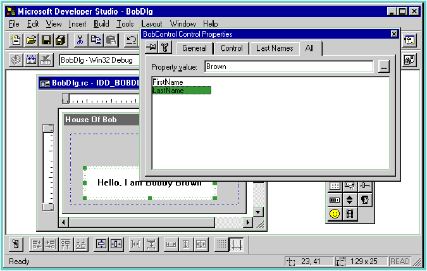Click the Test dialog switch icon
This screenshot has height=271, width=427.
point(16,244)
